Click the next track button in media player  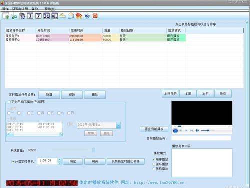[x=192, y=131]
